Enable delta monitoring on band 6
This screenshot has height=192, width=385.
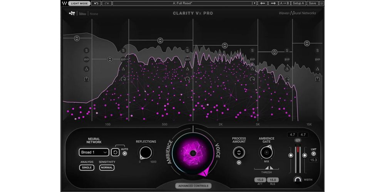pos(318,69)
